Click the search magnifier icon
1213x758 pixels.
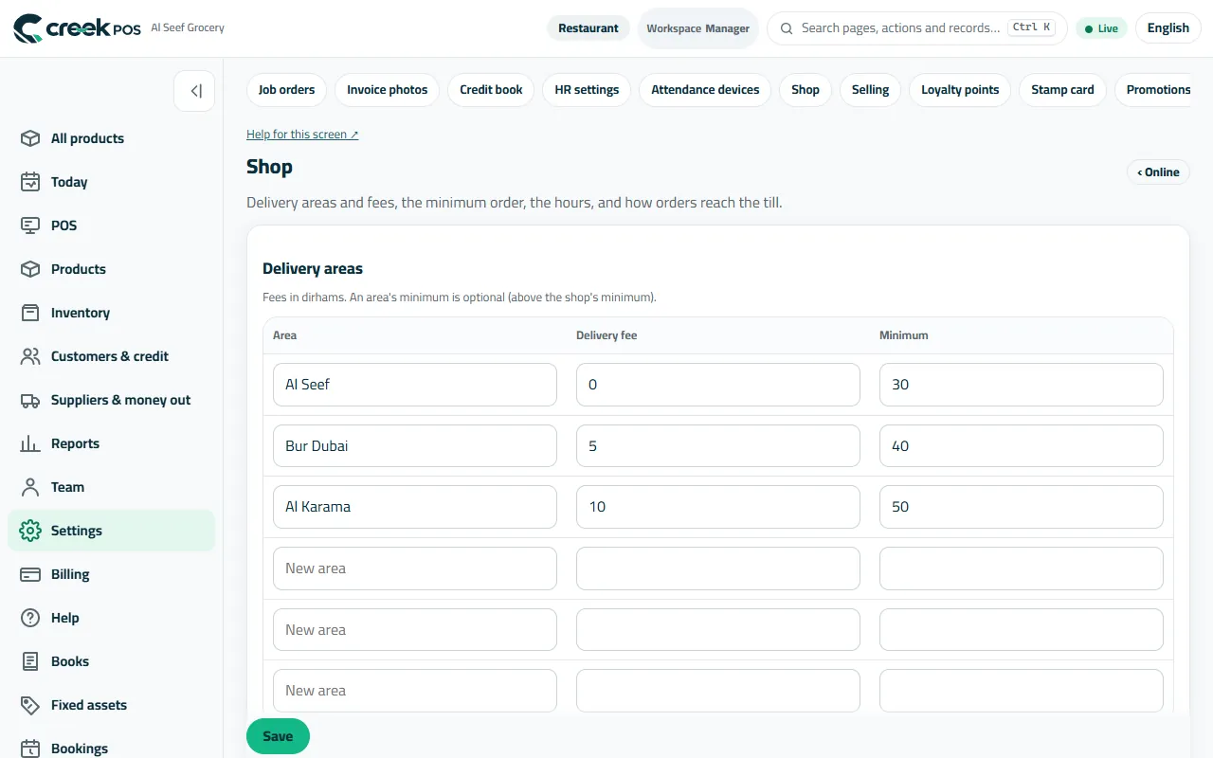(x=787, y=28)
